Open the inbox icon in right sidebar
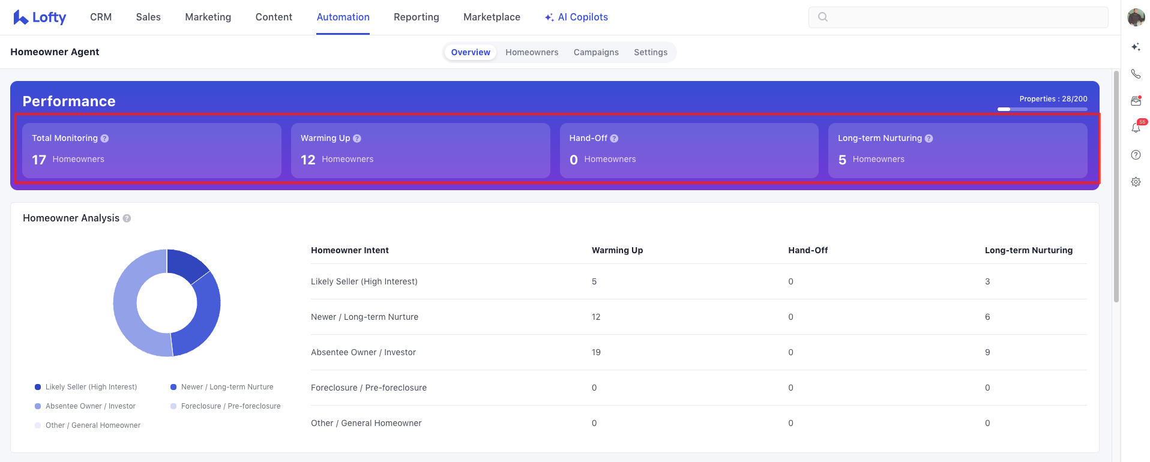 coord(1136,101)
